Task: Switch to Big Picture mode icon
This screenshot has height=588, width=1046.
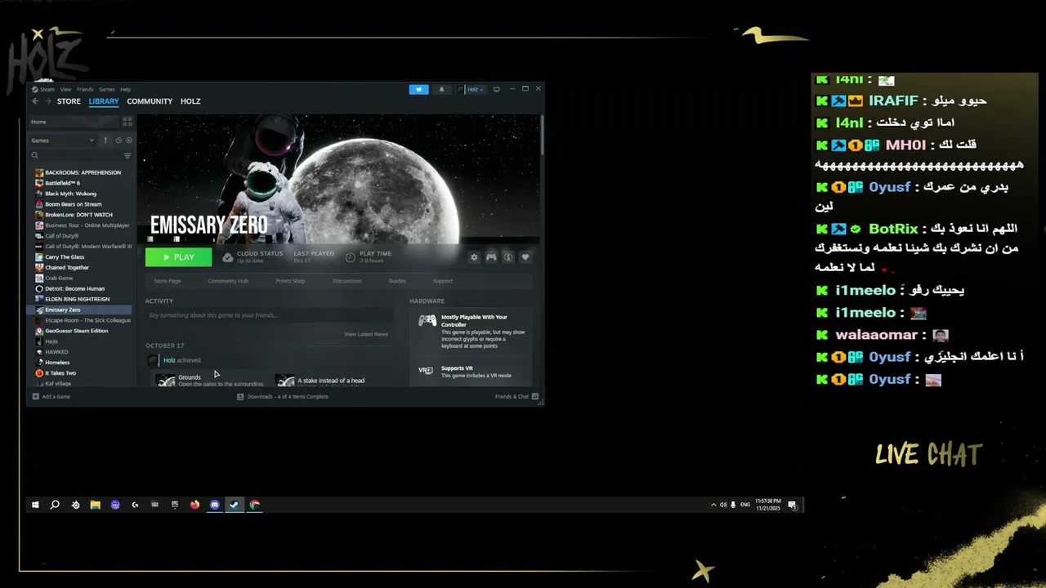Action: [x=496, y=89]
